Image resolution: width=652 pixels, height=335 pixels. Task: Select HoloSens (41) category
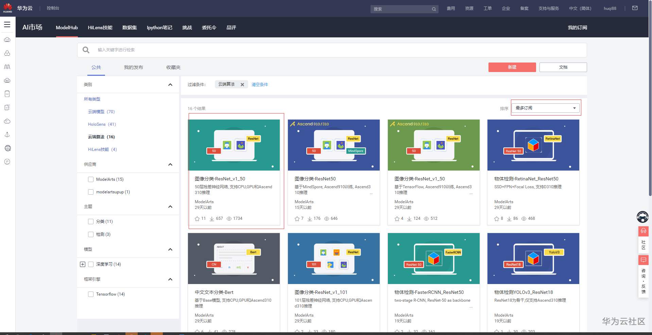(x=102, y=124)
